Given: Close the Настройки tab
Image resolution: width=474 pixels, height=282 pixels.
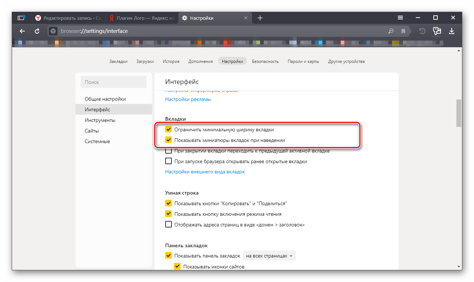Looking at the screenshot, I should [246, 18].
